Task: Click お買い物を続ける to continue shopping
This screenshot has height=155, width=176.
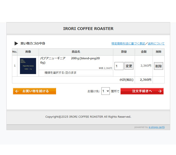Action: (x=34, y=91)
